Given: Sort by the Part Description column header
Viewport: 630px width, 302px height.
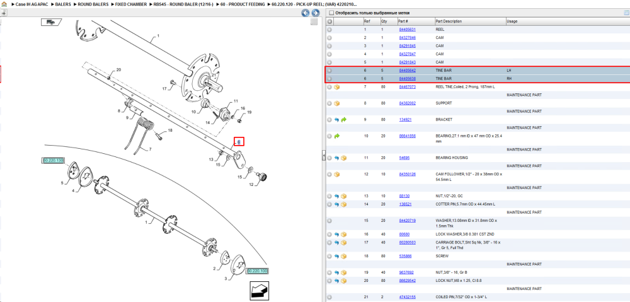Looking at the screenshot, I should click(x=470, y=21).
